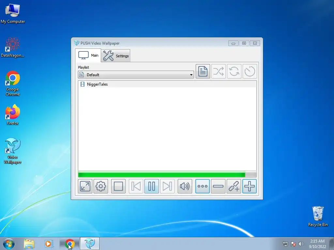Skip to next video
334x250 pixels.
click(x=167, y=186)
